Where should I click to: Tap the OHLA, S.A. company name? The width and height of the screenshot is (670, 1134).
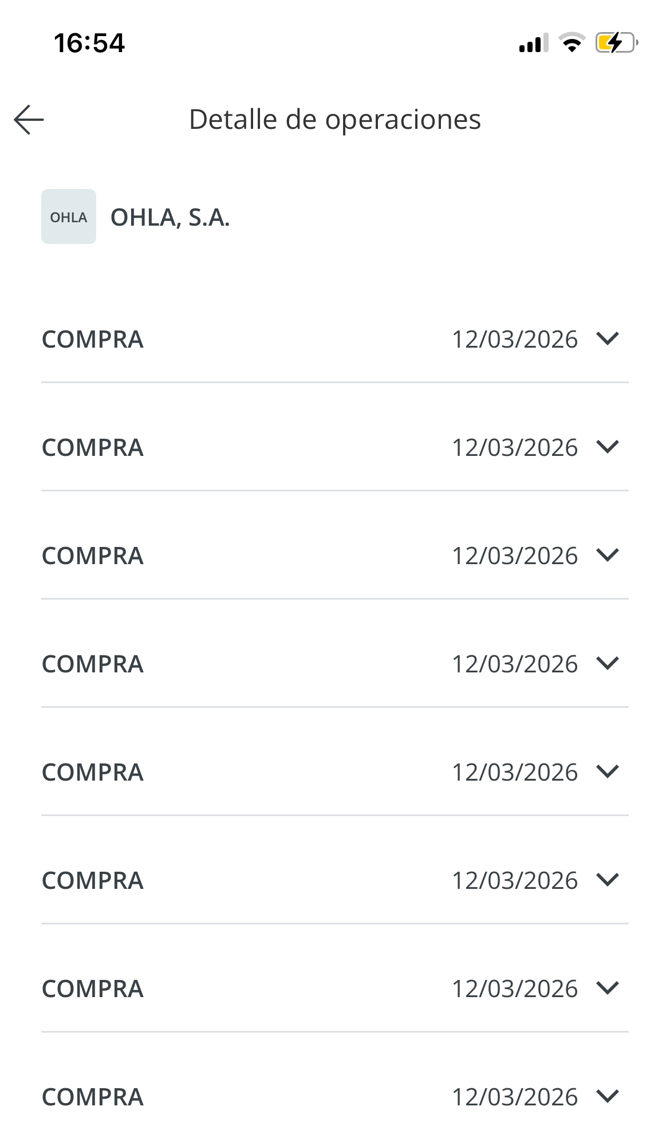[170, 218]
